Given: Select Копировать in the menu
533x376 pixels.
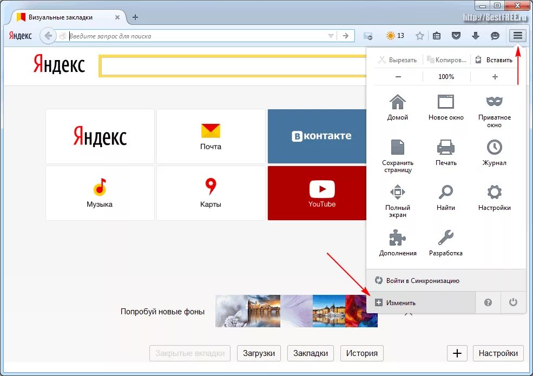Looking at the screenshot, I should pyautogui.click(x=446, y=60).
